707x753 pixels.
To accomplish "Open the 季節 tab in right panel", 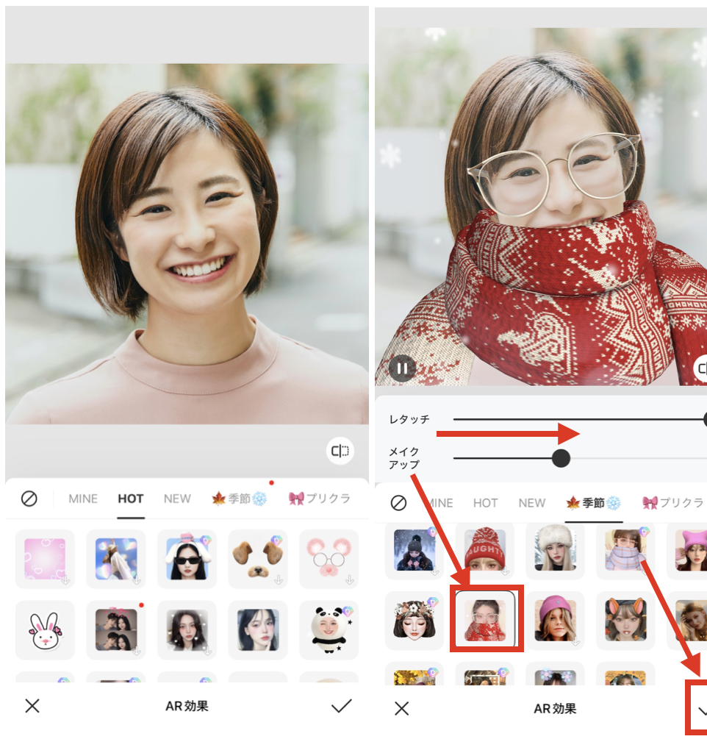I will 593,503.
